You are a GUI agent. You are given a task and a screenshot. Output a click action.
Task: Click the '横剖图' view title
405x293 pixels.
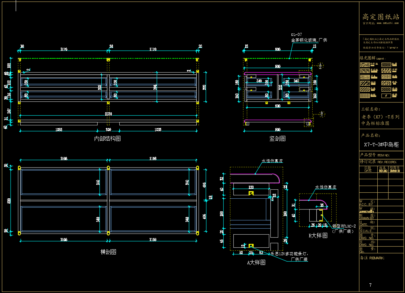tap(108, 252)
